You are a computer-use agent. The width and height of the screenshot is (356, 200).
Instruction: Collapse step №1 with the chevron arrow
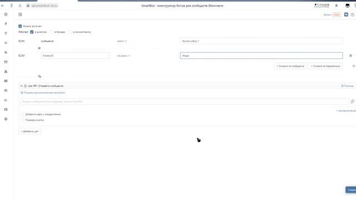click(x=21, y=86)
